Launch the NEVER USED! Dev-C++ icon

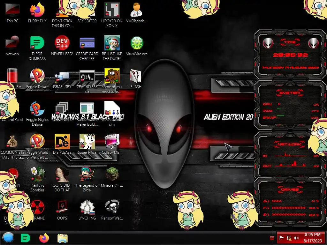pyautogui.click(x=62, y=45)
